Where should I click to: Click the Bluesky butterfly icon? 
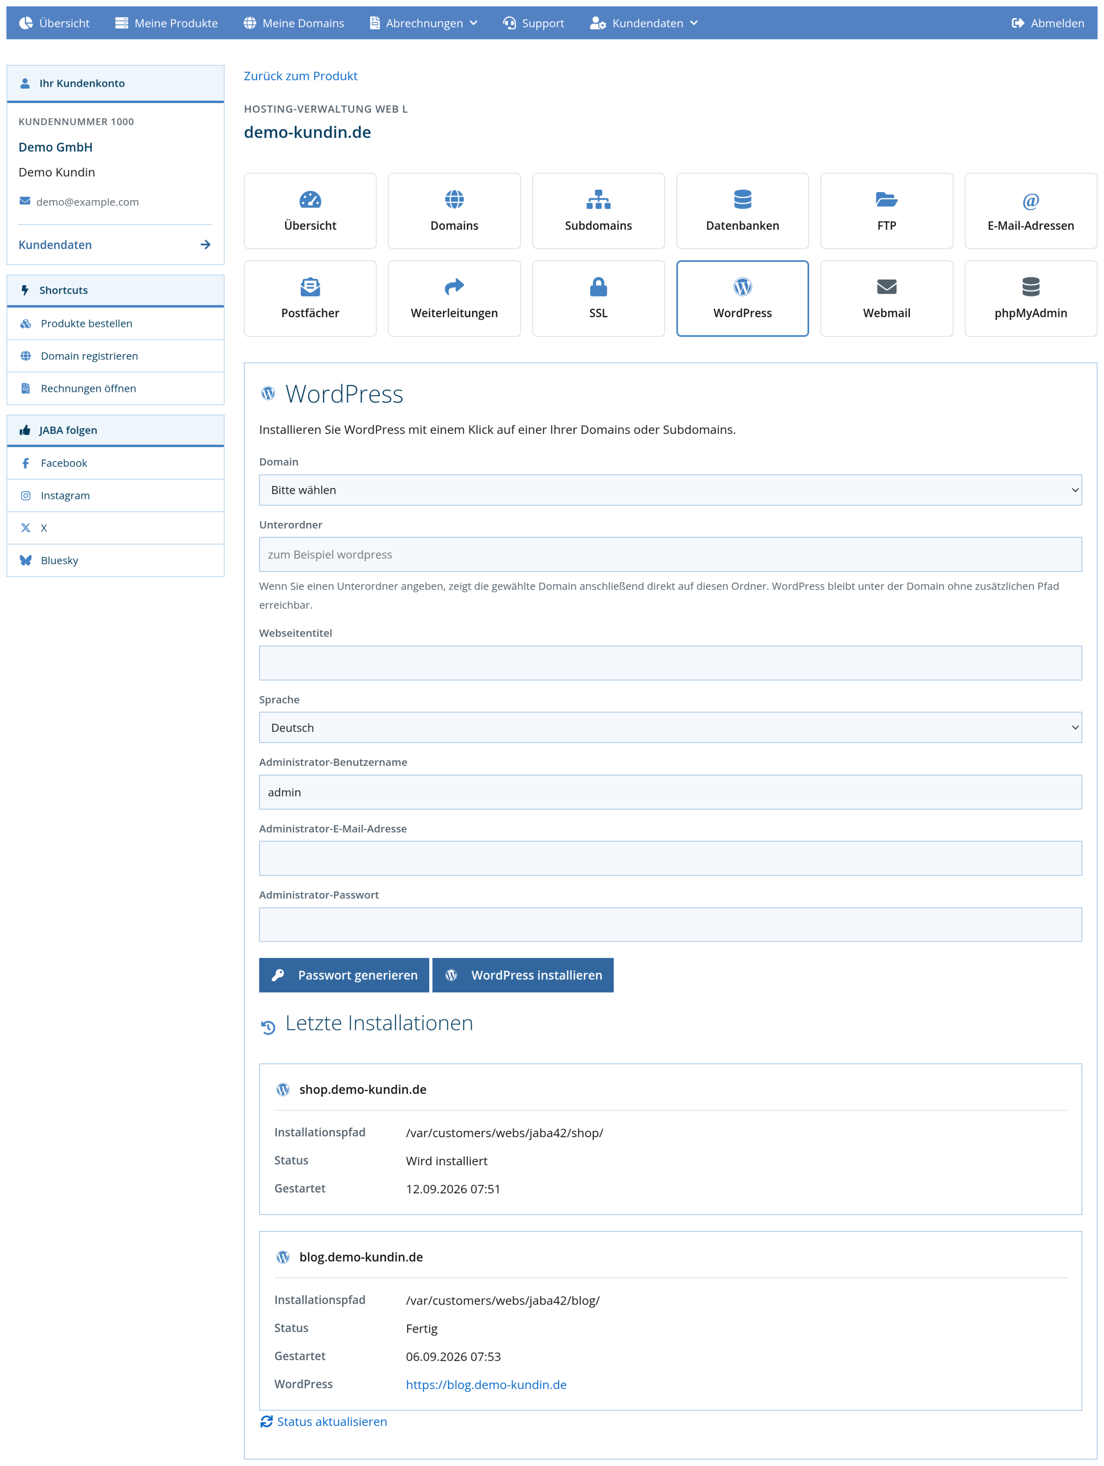click(x=25, y=560)
